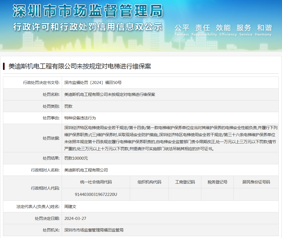Select the authority 深圳市市场监督管理局福田监管局

click(94, 230)
